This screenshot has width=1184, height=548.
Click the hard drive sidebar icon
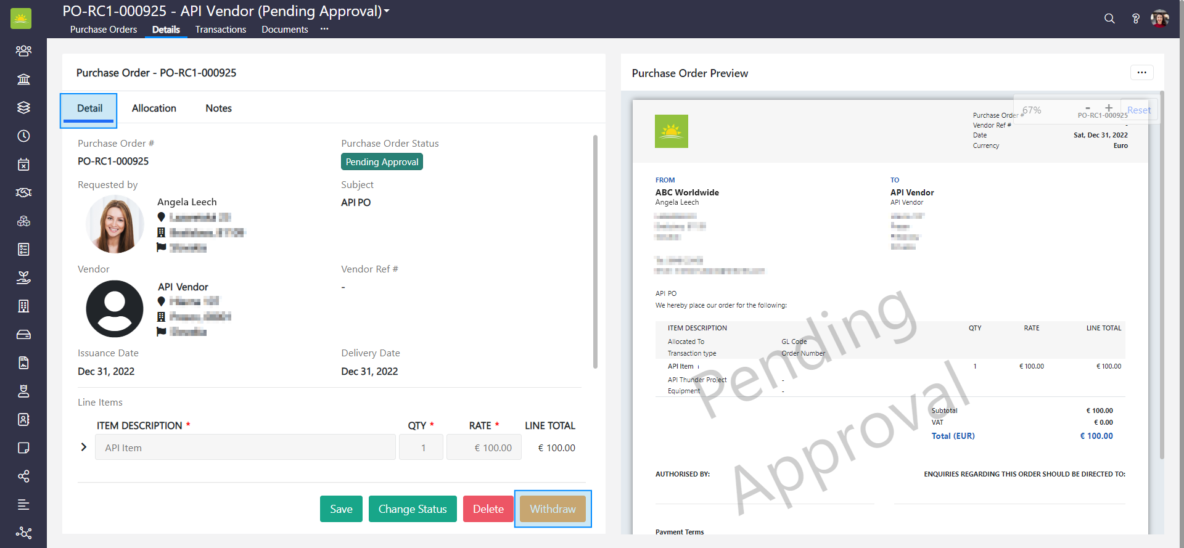pyautogui.click(x=23, y=334)
